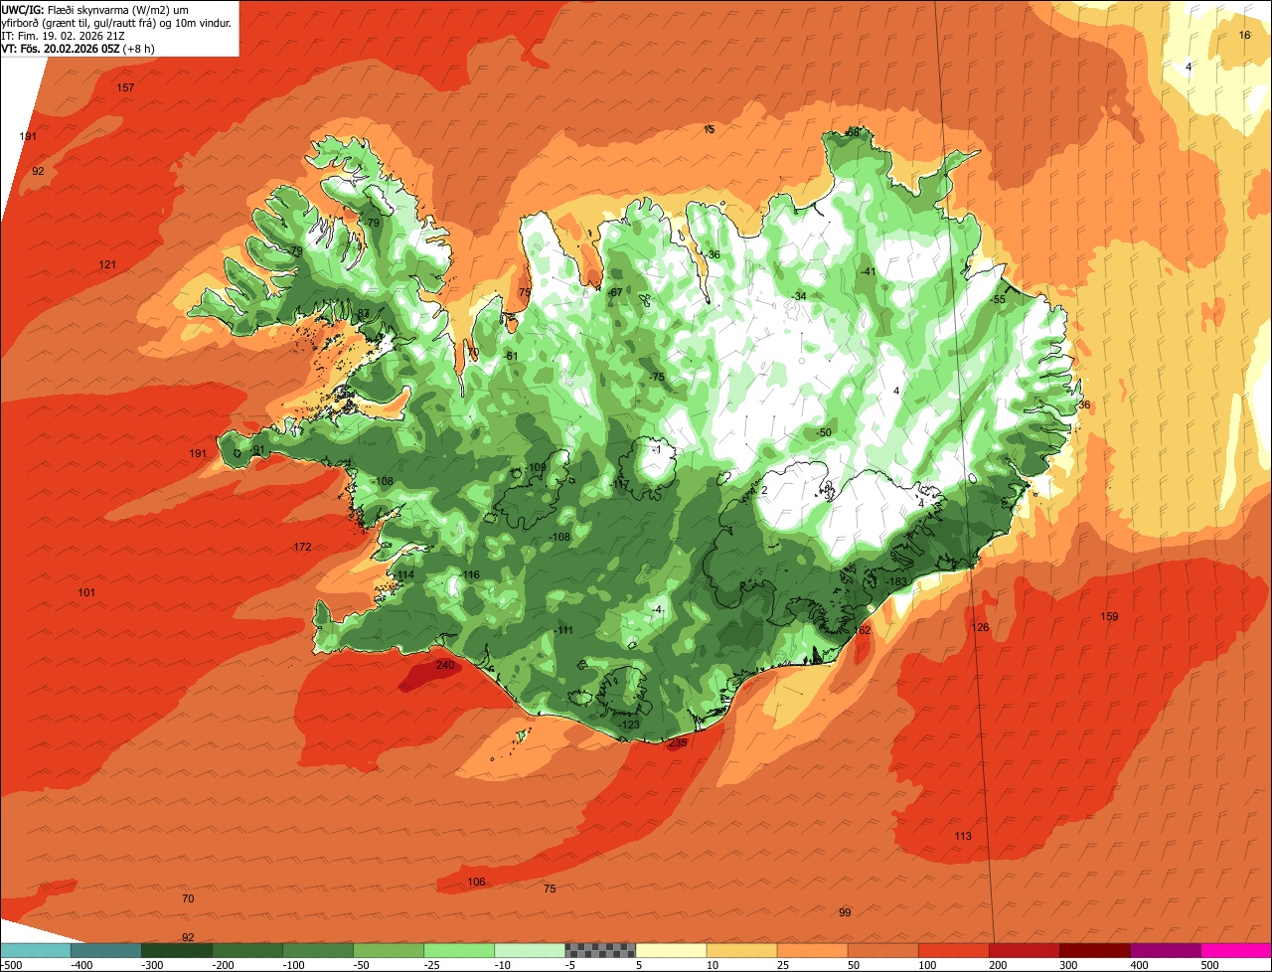The image size is (1272, 972).
Task: Click the map value 121
Action: (x=107, y=264)
